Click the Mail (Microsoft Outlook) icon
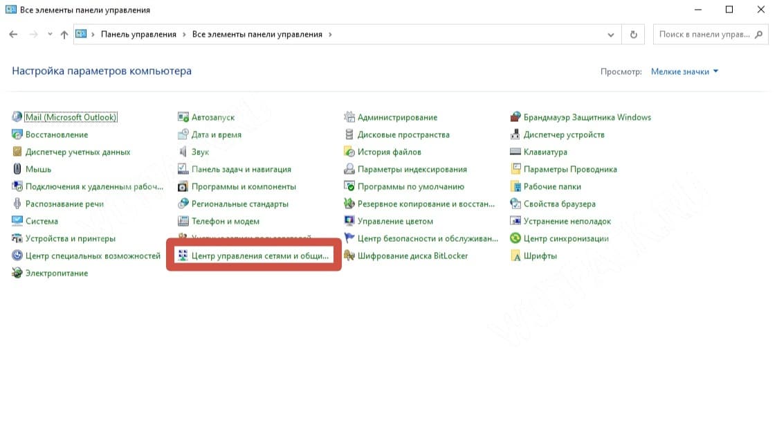 (17, 117)
